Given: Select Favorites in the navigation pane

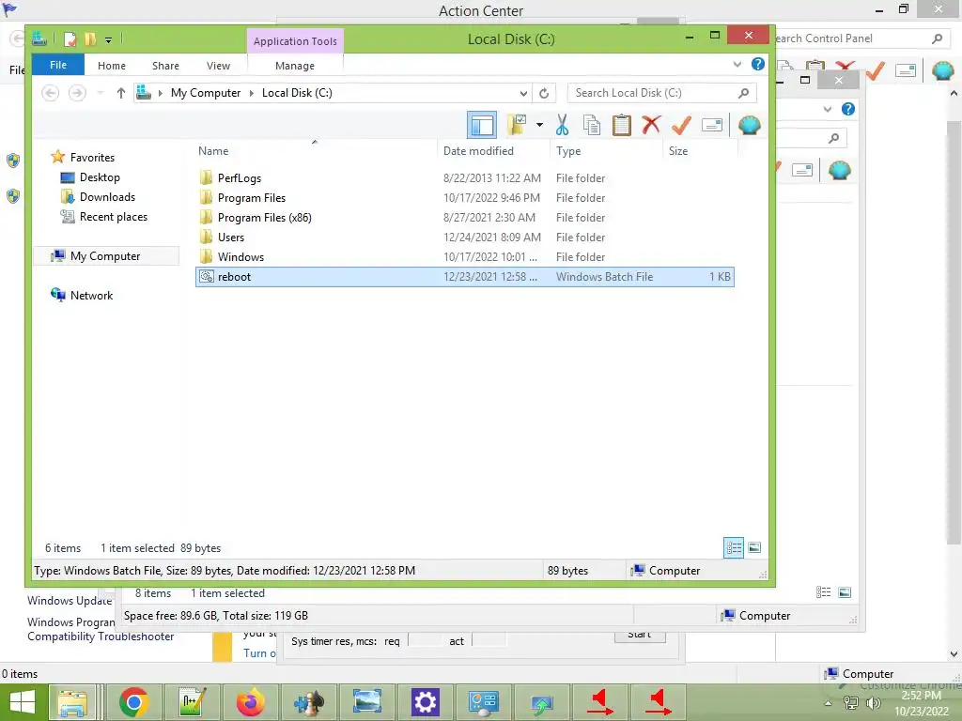Looking at the screenshot, I should 92,158.
